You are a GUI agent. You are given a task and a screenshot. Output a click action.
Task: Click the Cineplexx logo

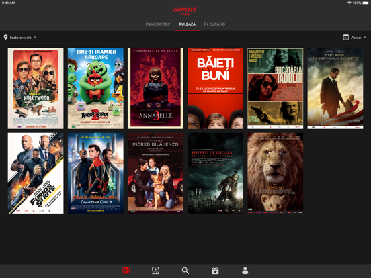click(x=185, y=11)
